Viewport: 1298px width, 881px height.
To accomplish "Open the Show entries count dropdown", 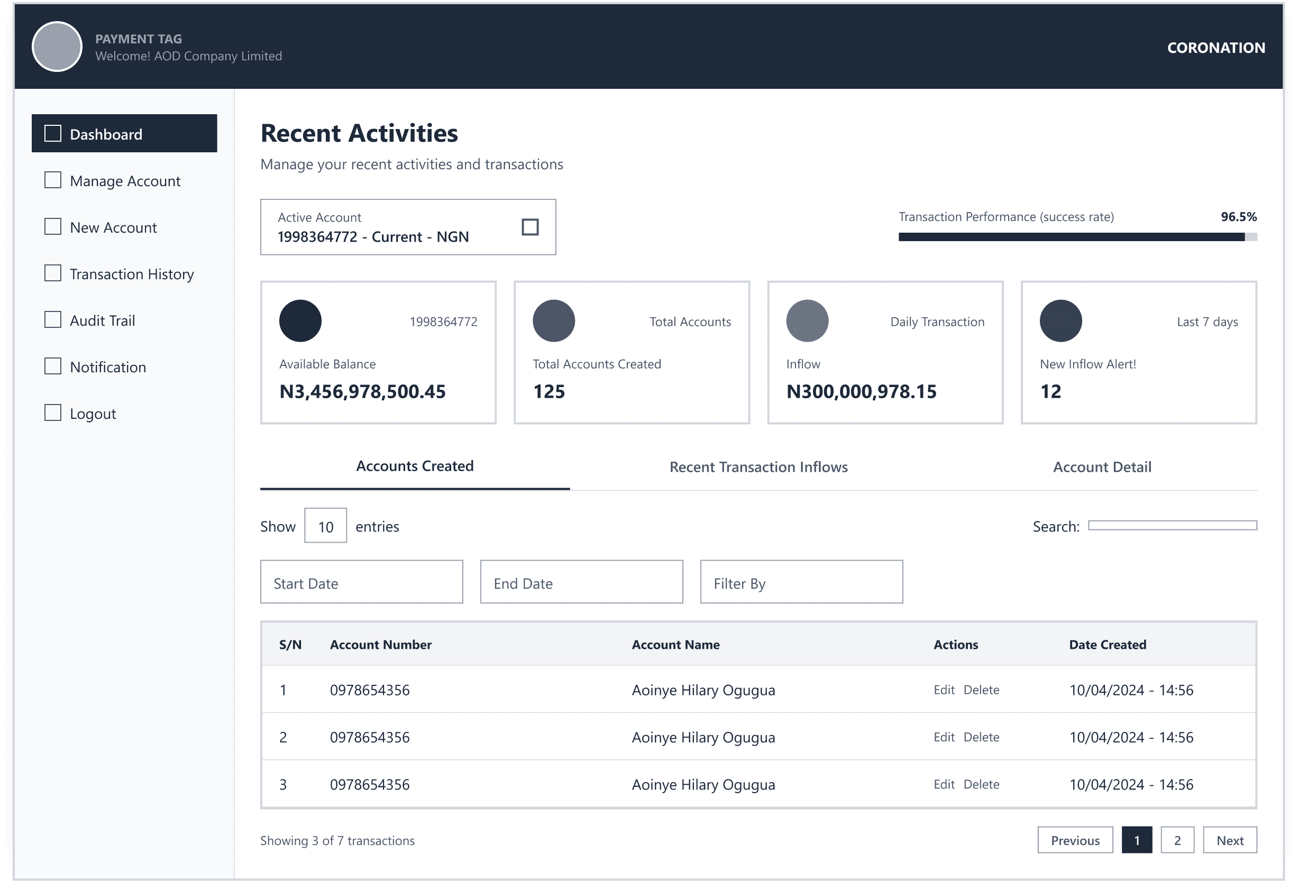I will pos(326,525).
